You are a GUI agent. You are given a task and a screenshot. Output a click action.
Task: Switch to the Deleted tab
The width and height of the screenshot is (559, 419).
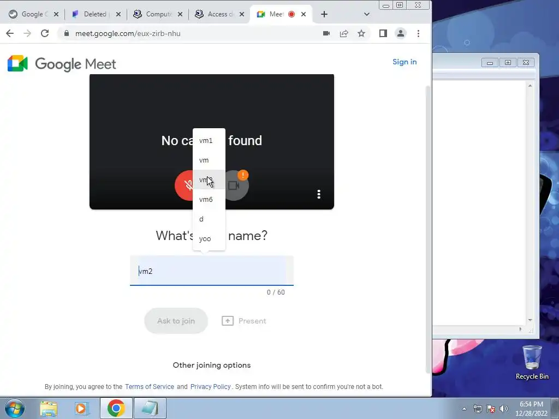pos(91,14)
